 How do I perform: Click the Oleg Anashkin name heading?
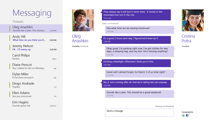click(x=80, y=39)
